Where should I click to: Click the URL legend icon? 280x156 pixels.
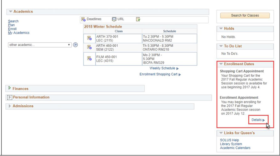pos(114,19)
